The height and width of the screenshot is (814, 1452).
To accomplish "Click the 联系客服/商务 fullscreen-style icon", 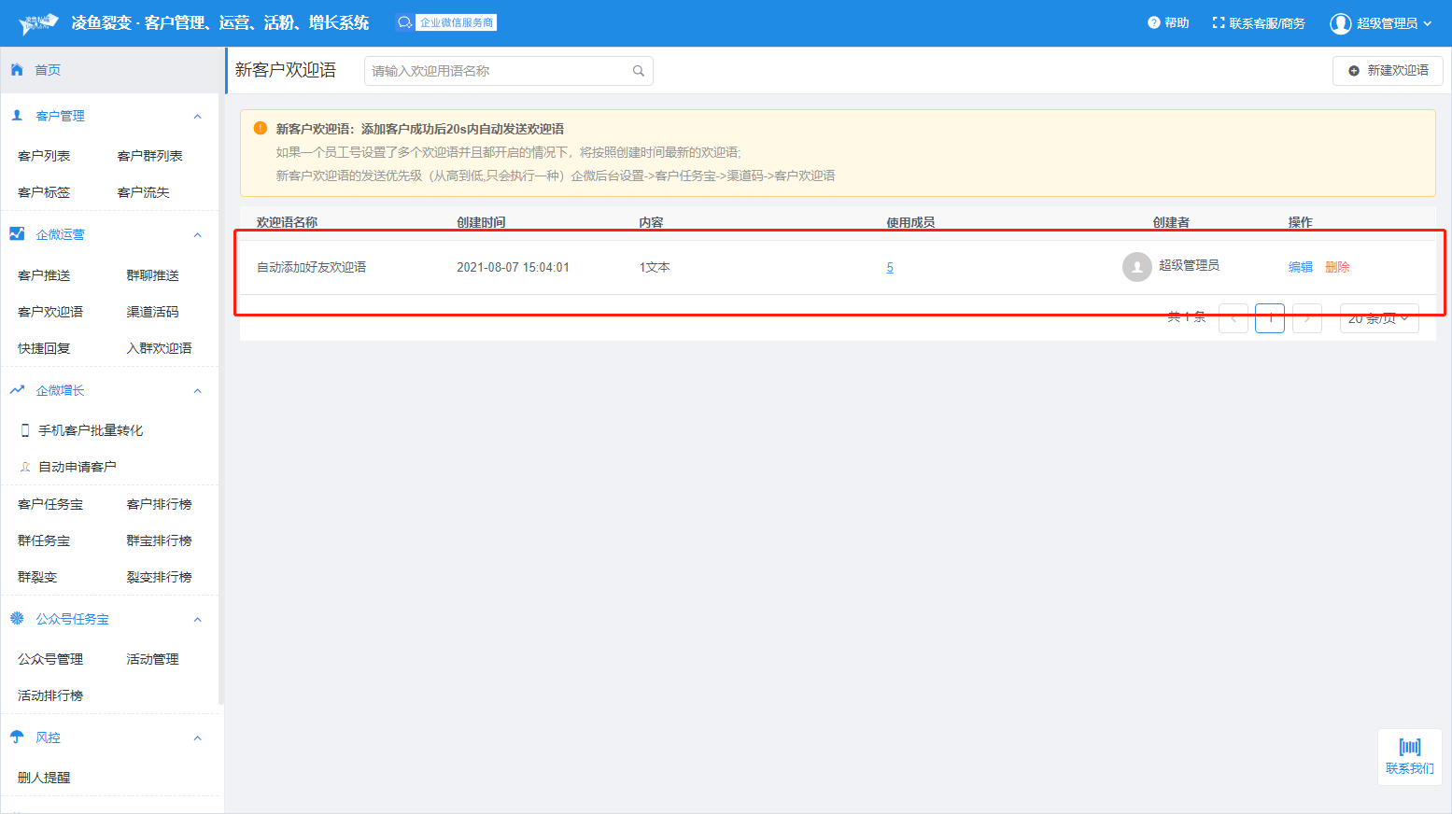I will [x=1218, y=22].
